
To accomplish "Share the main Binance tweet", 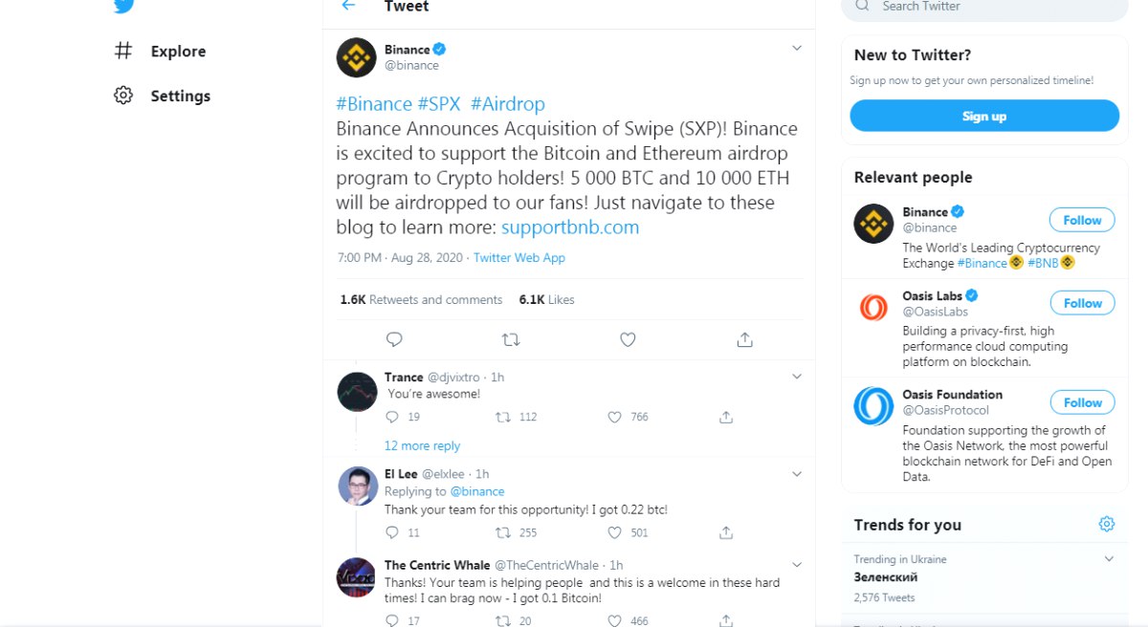I will pyautogui.click(x=745, y=339).
